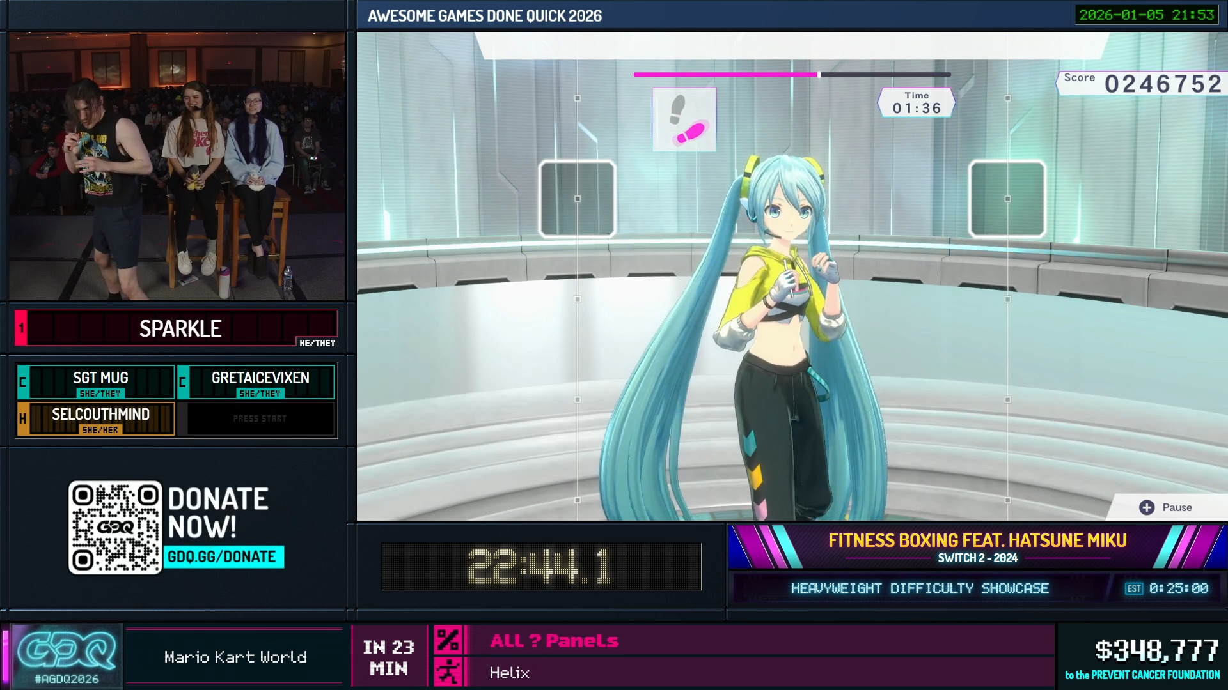Click the $348,777 donation total
This screenshot has height=690, width=1228.
1156,650
